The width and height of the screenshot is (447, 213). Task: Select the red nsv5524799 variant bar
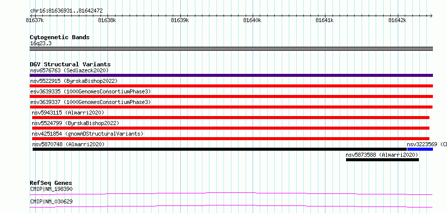pyautogui.click(x=231, y=128)
